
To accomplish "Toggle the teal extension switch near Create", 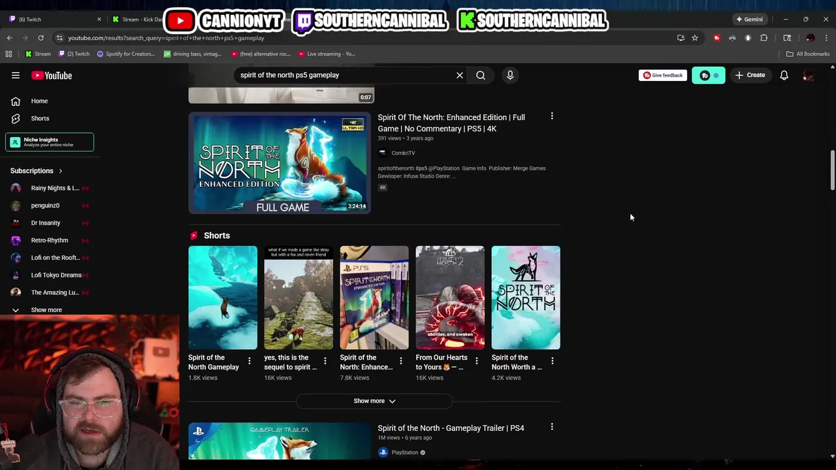I will pyautogui.click(x=709, y=75).
